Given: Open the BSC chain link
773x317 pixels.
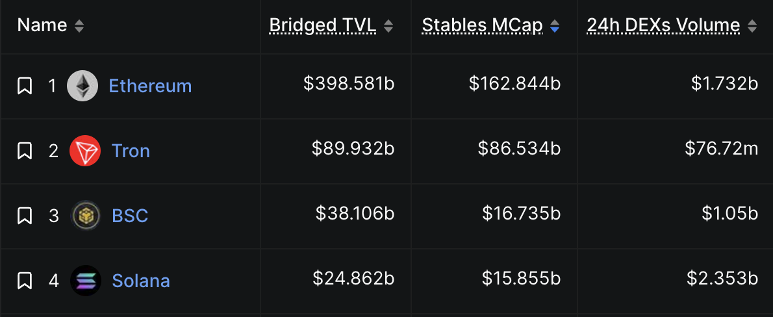Looking at the screenshot, I should click(x=130, y=216).
